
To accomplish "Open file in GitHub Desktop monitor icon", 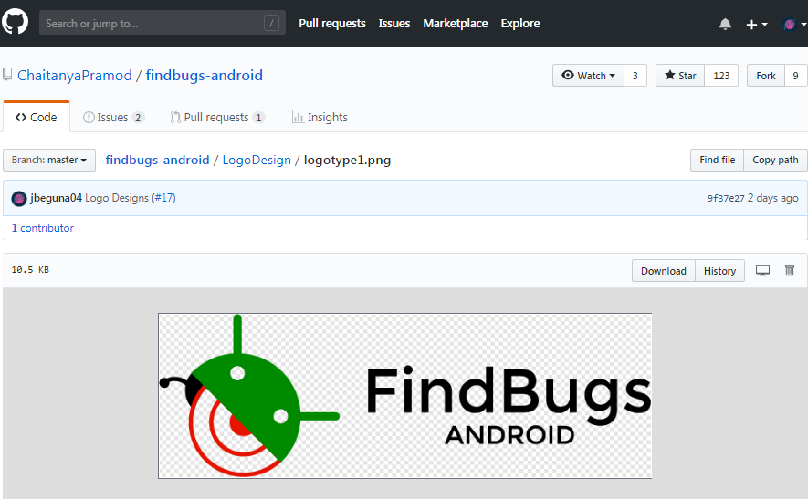I will (x=762, y=270).
